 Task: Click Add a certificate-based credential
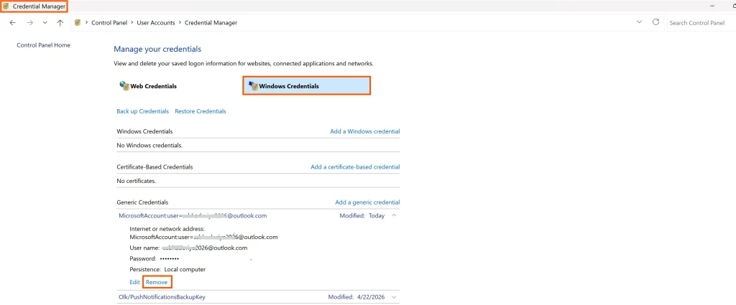355,166
